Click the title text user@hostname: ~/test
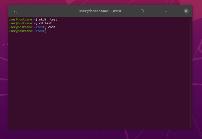 click(100, 11)
